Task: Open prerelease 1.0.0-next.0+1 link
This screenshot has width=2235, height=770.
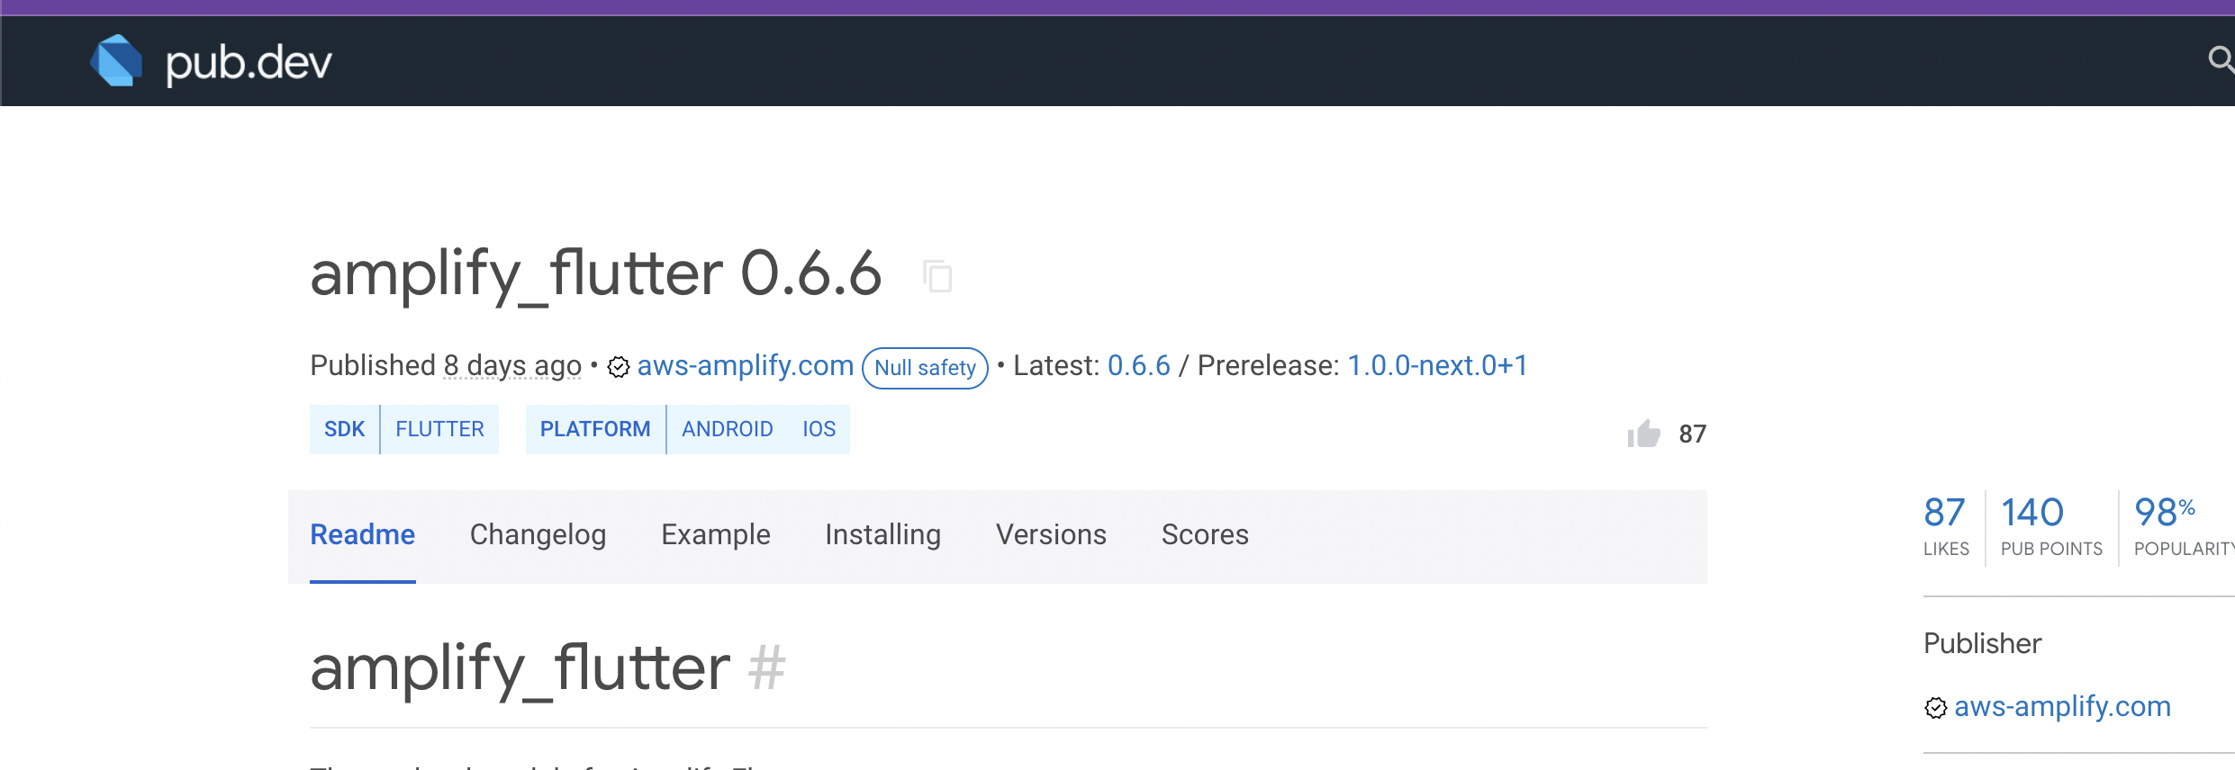Action: point(1437,365)
